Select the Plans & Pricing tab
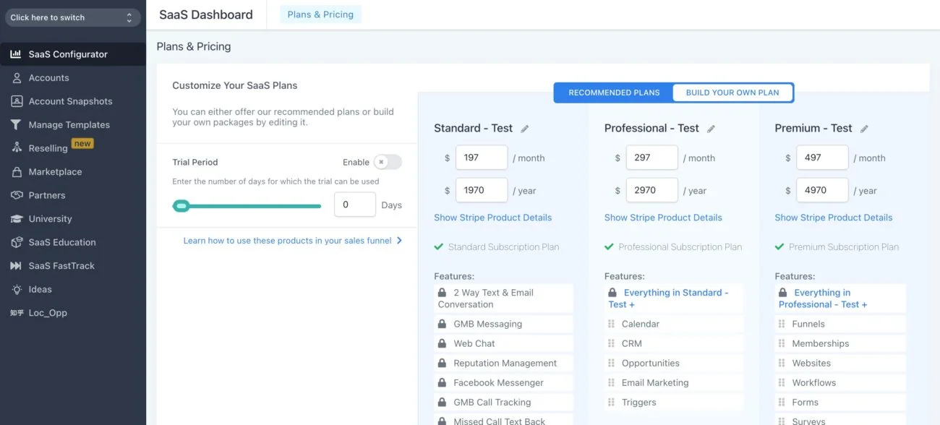940x425 pixels. tap(320, 14)
